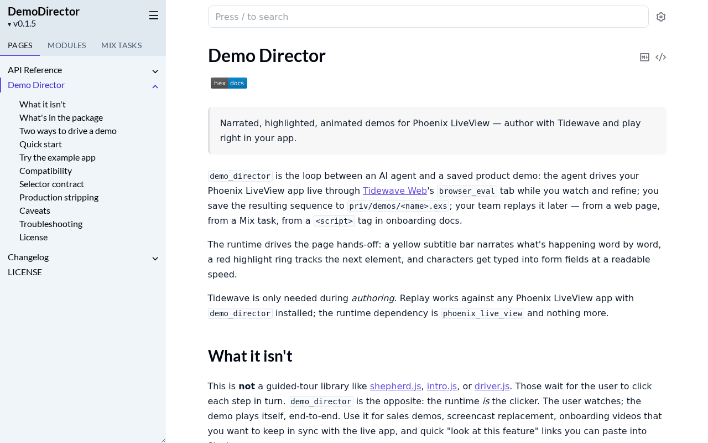Expand the Changelog section
The image size is (708, 443).
pos(155,258)
